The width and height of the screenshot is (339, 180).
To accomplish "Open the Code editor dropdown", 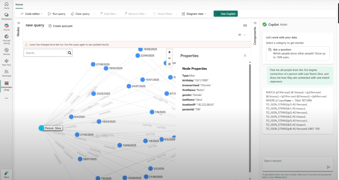I will coord(31,14).
